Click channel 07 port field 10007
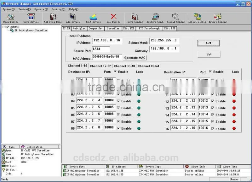 click(110, 121)
